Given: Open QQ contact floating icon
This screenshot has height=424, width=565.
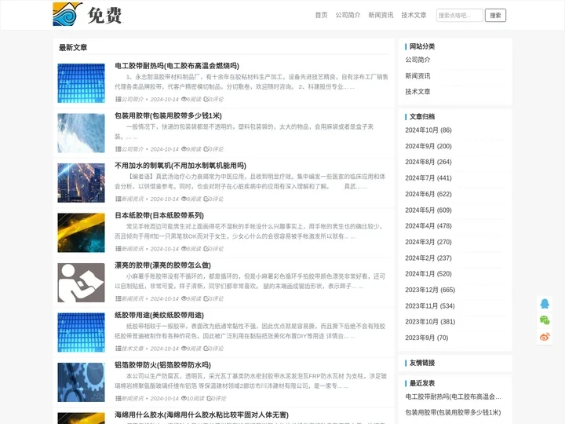Looking at the screenshot, I should coord(545,304).
